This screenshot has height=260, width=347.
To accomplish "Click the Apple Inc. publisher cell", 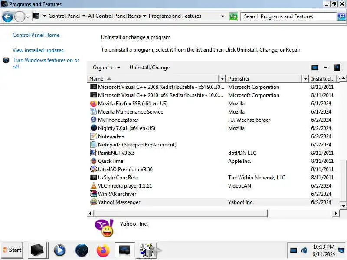I will [x=239, y=161].
